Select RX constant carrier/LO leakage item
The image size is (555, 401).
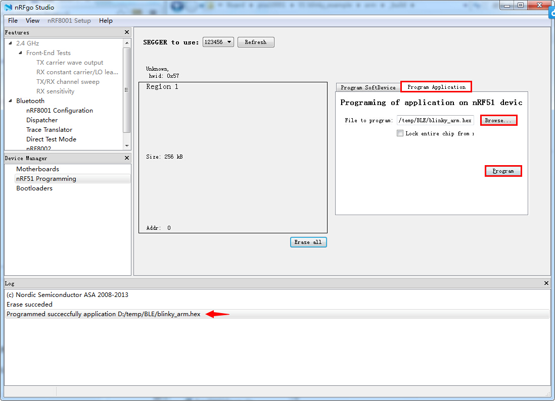coord(77,72)
